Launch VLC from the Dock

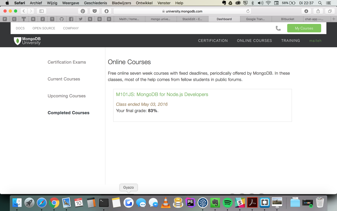(x=166, y=203)
